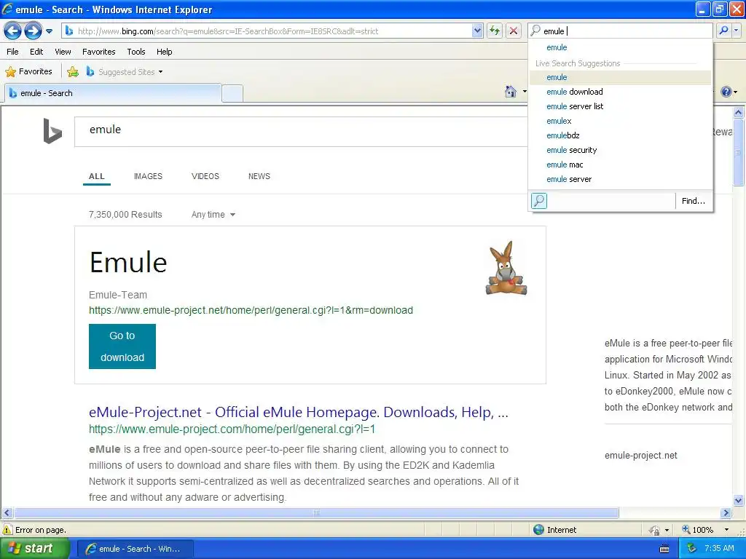Viewport: 746px width, 559px height.
Task: Click the IE search box containing emule
Action: pyautogui.click(x=621, y=31)
